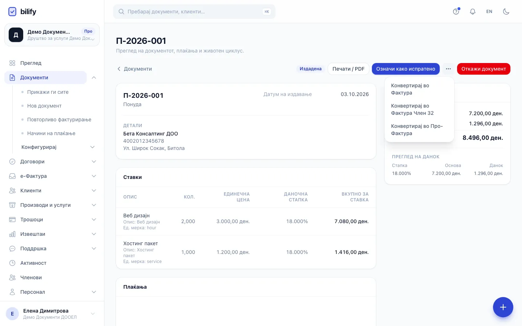
Task: Click the blue floating plus button
Action: [503, 307]
